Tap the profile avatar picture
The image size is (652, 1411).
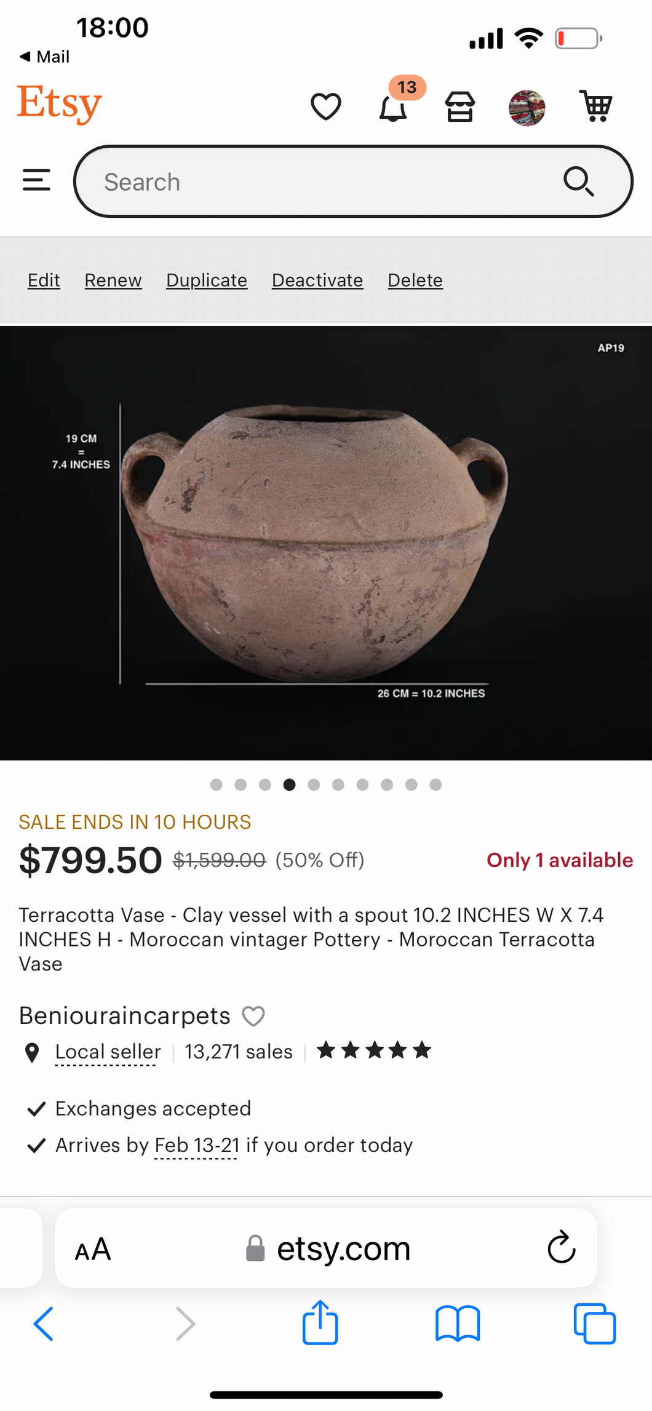tap(527, 108)
